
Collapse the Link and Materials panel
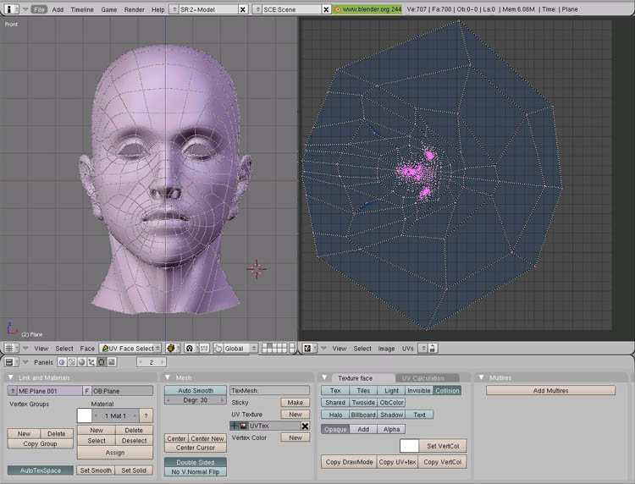[x=10, y=377]
